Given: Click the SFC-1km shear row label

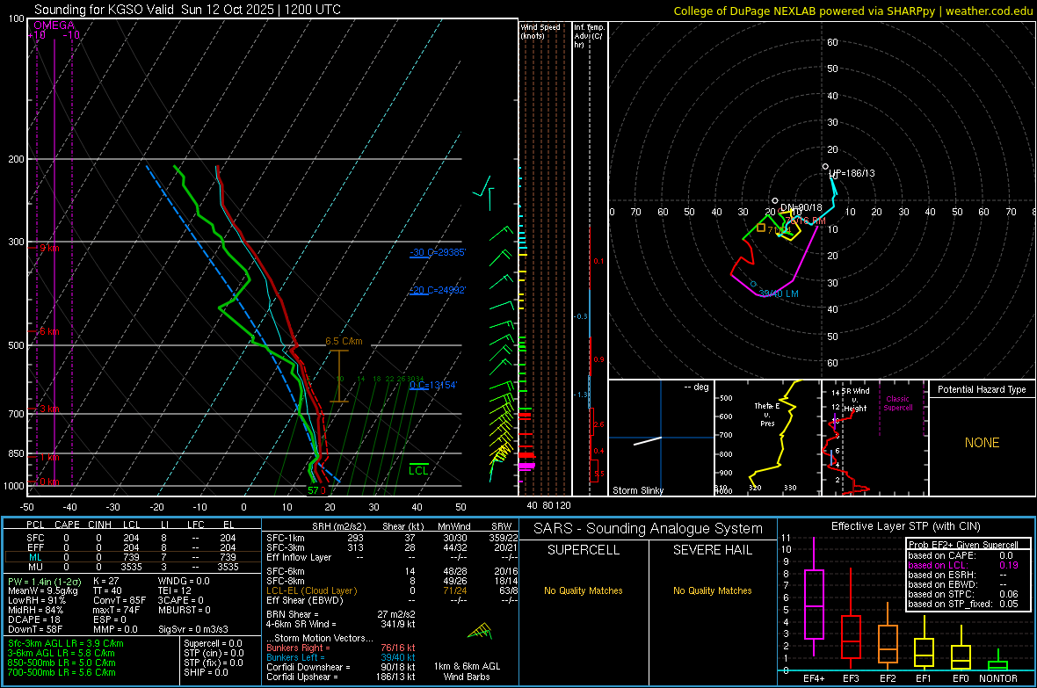Looking at the screenshot, I should [x=286, y=538].
